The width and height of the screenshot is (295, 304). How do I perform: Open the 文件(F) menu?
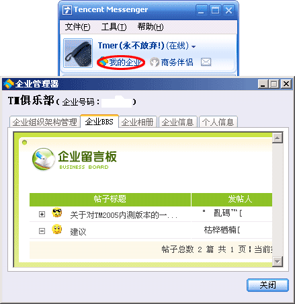[x=77, y=27]
